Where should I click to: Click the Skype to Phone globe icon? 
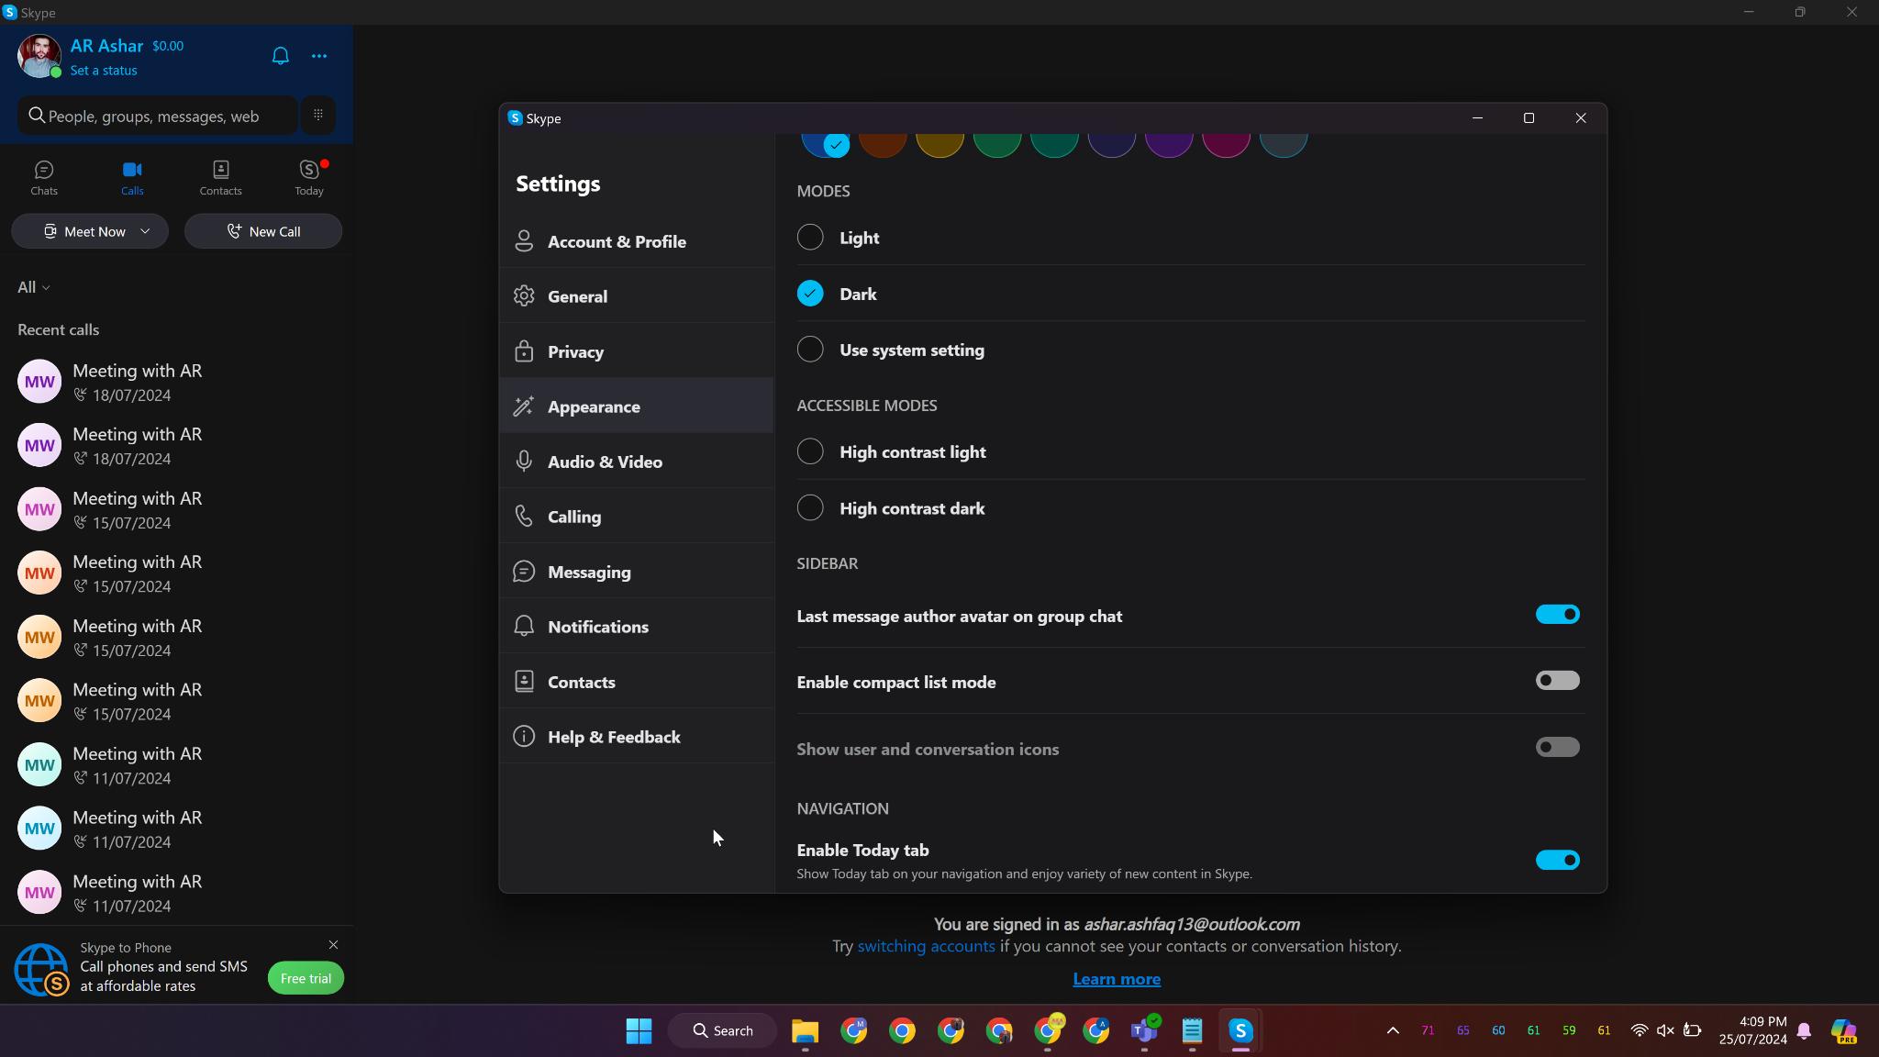click(x=40, y=969)
